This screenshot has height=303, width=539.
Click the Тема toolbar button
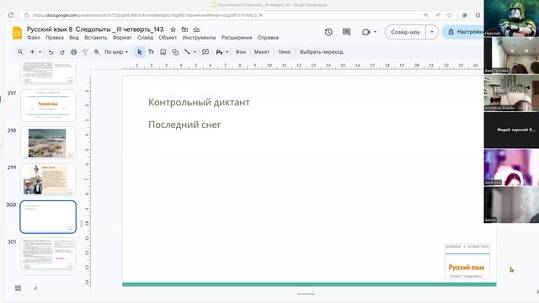pos(285,52)
